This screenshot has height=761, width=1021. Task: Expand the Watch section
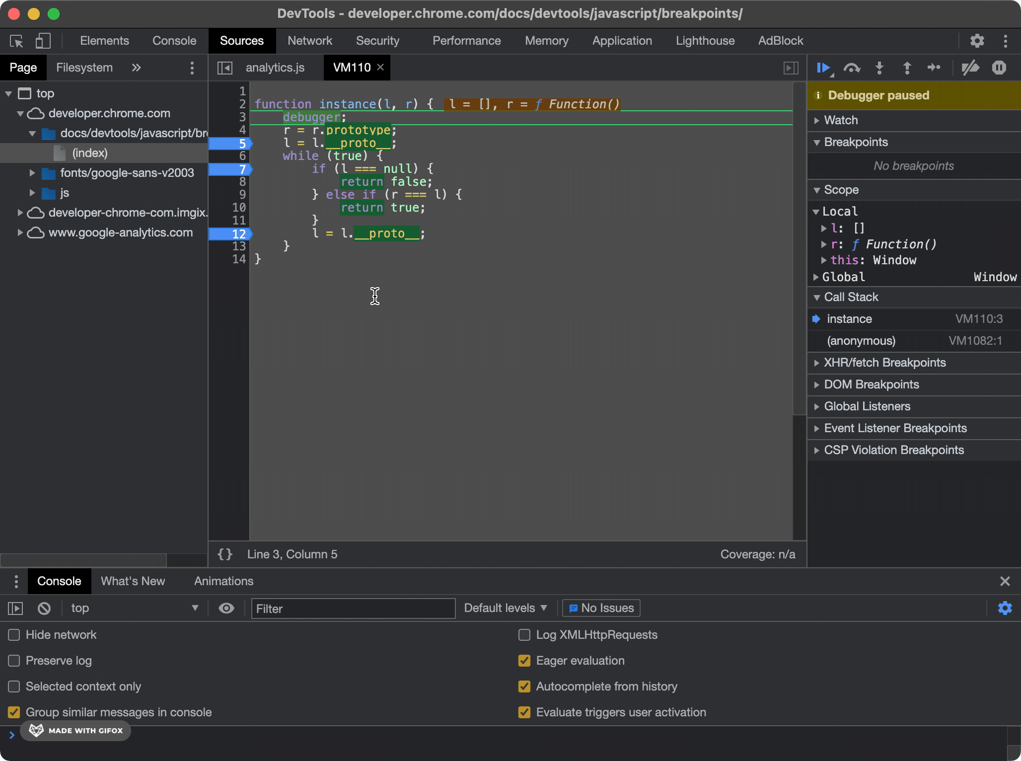pos(840,120)
